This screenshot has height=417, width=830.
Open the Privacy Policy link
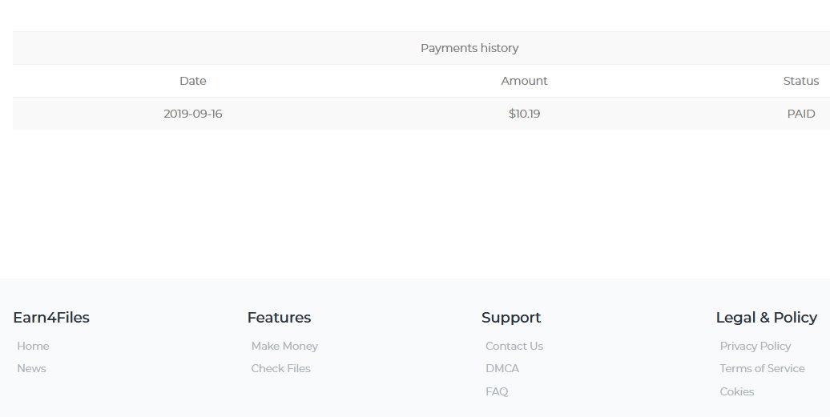point(755,347)
